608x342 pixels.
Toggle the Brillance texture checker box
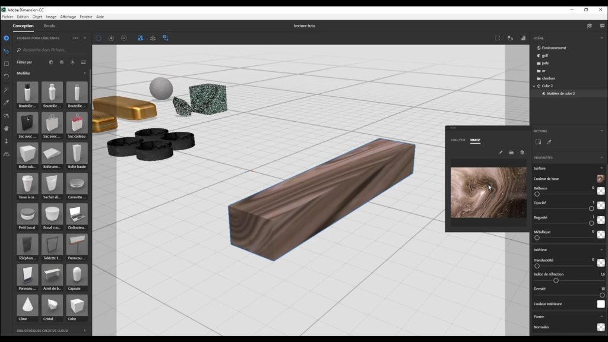pos(601,191)
